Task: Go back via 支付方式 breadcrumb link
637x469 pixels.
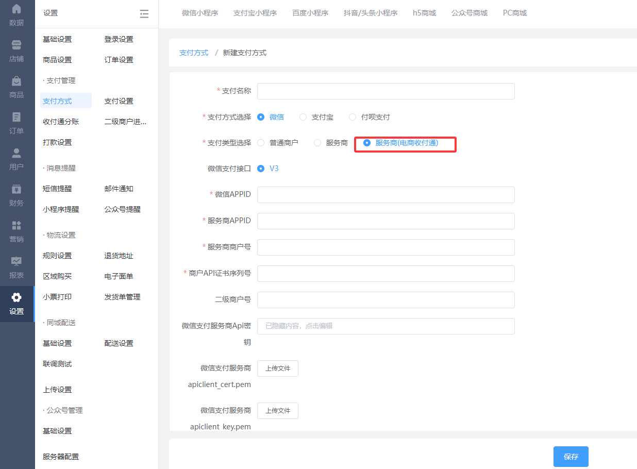Action: 194,53
